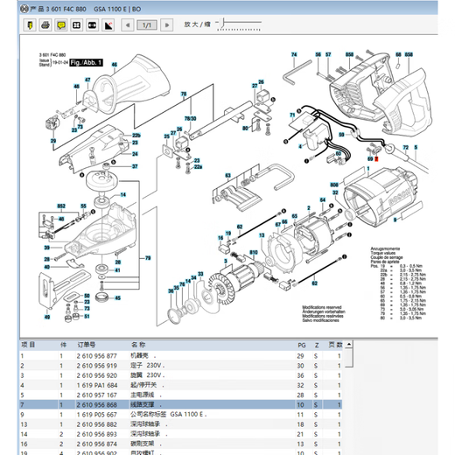The height and width of the screenshot is (455, 455).
Task: Select row with order 2 610 956 874
Action: [181, 444]
